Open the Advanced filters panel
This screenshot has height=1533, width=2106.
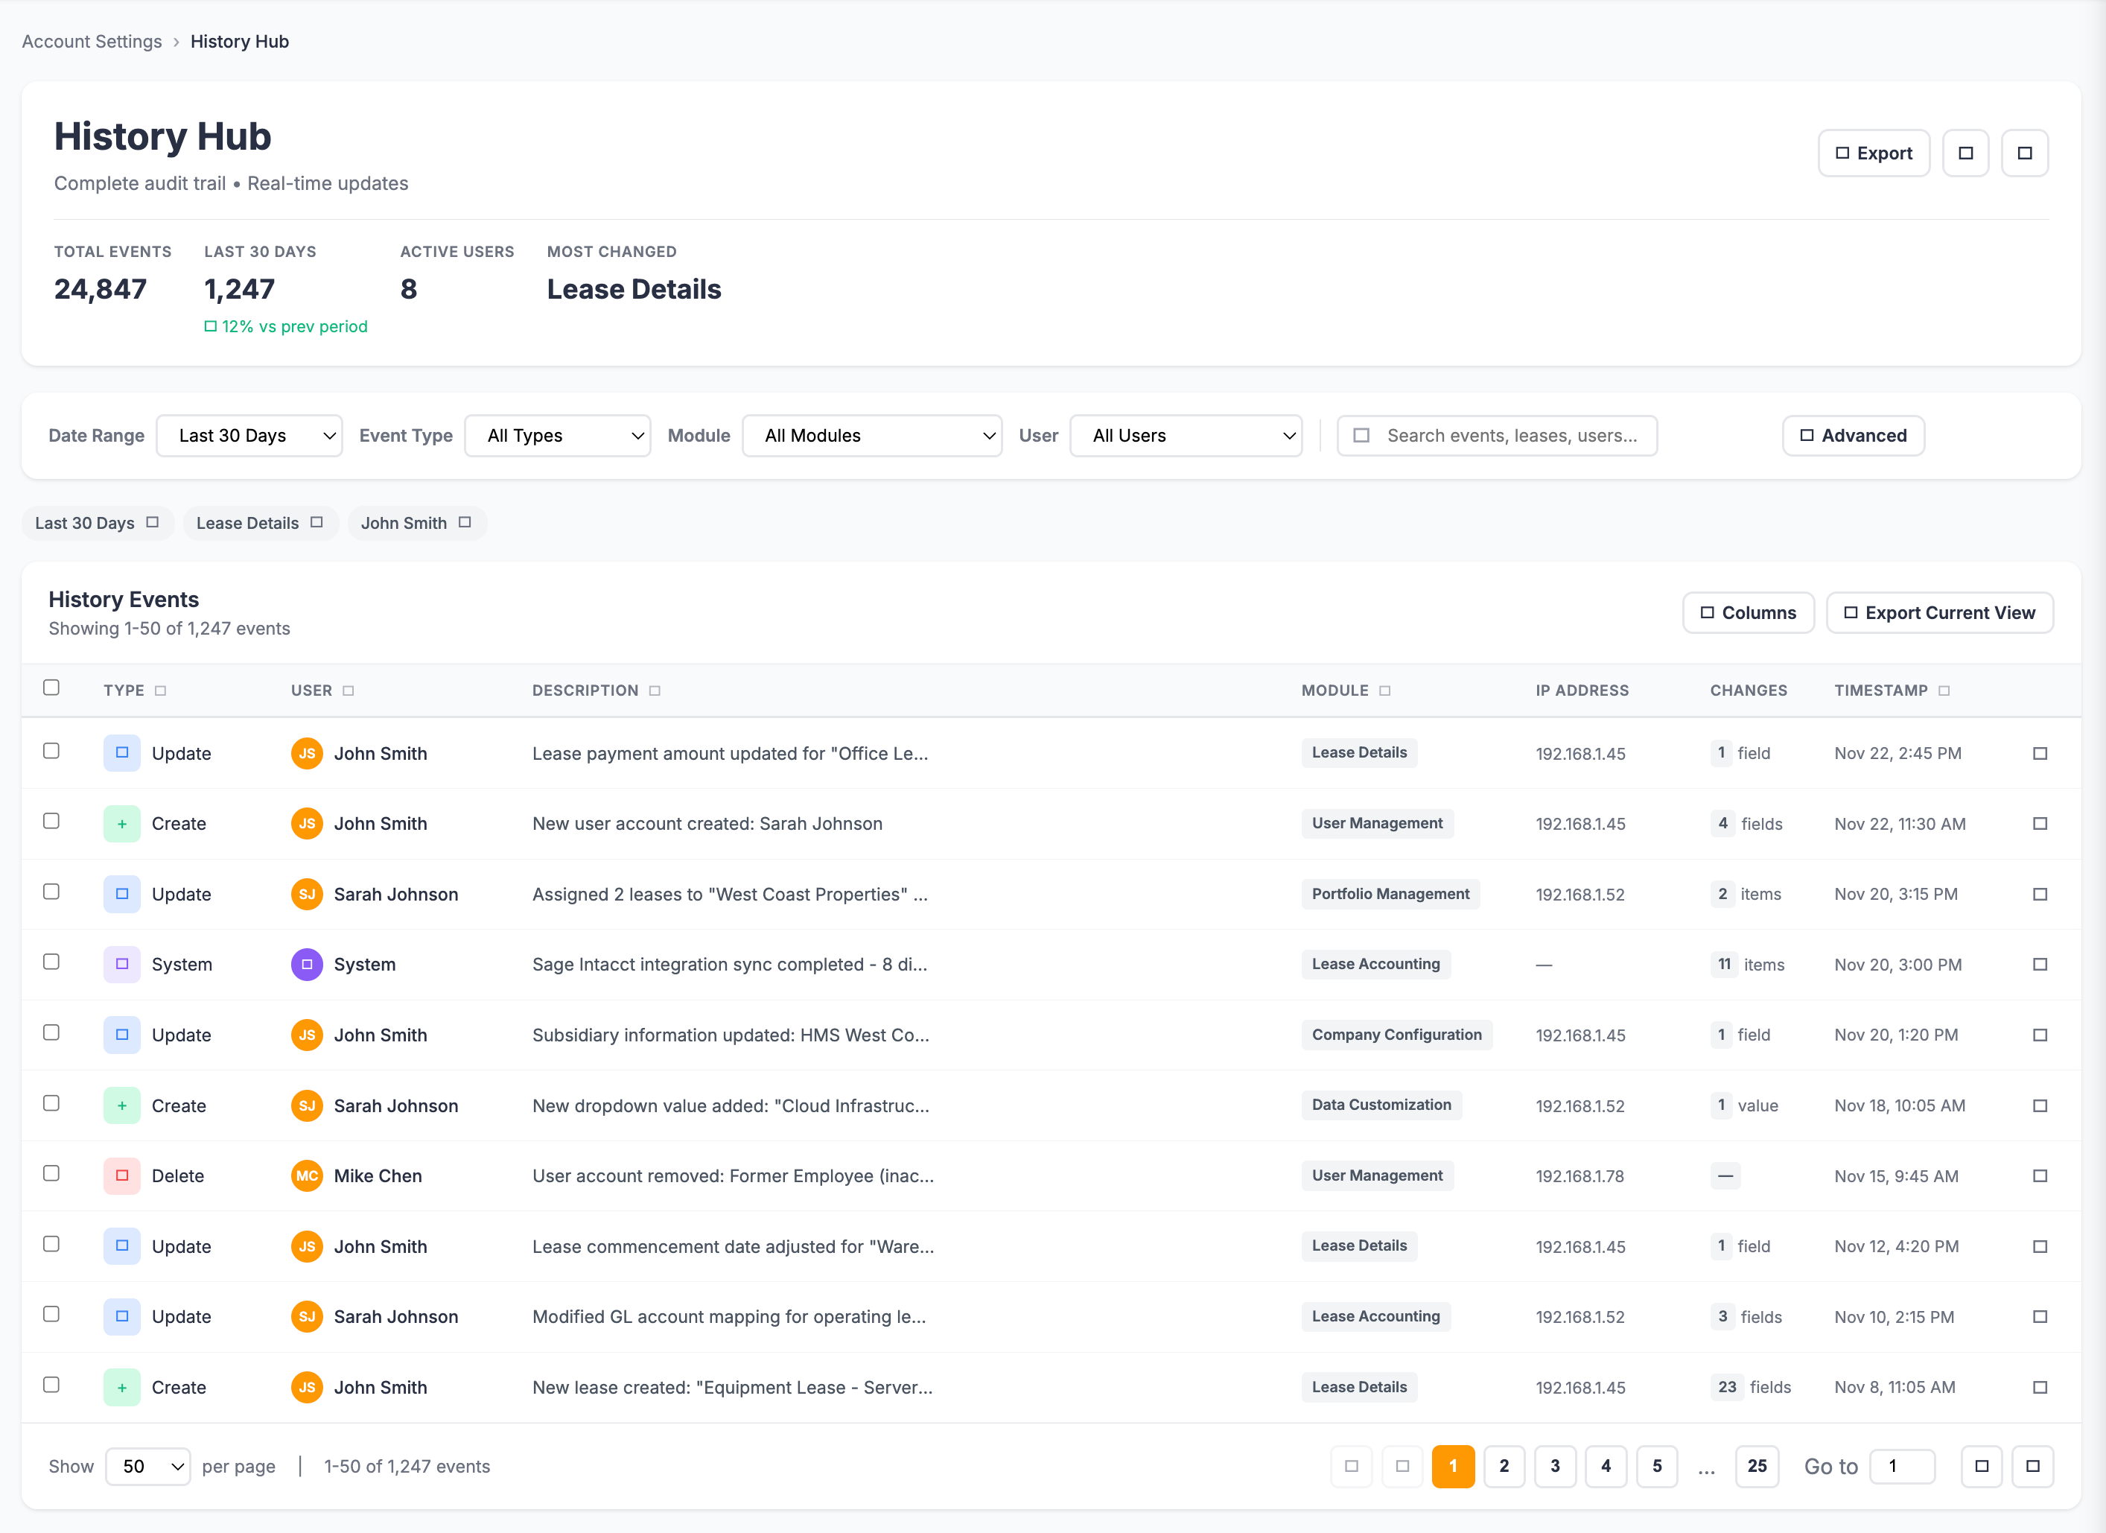point(1853,435)
